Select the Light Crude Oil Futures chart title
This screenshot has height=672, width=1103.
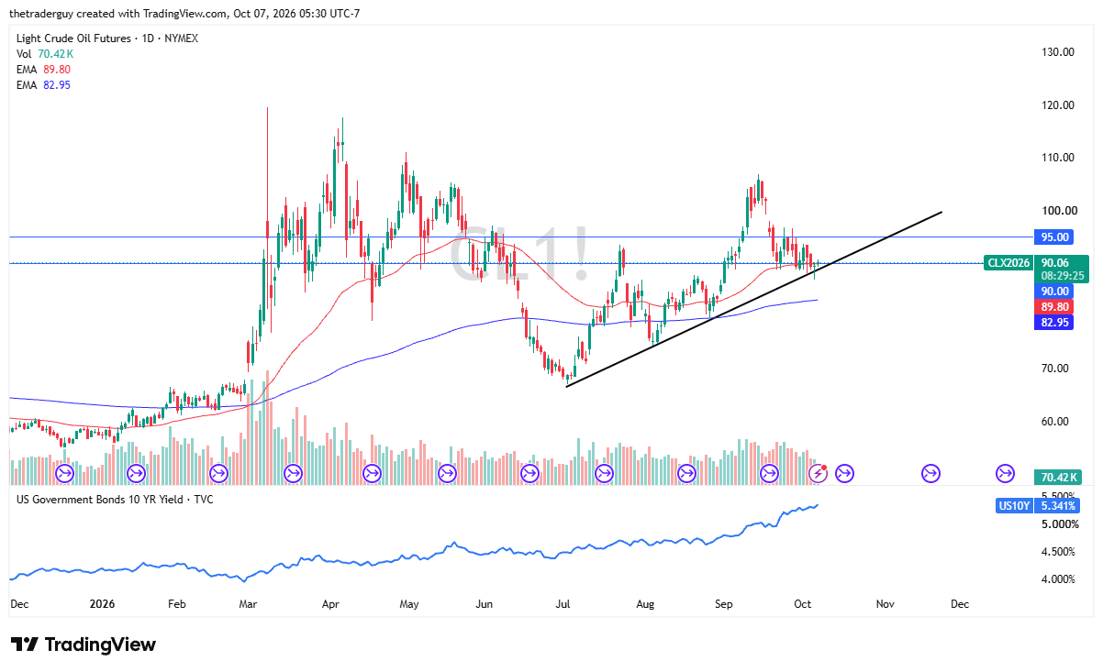[107, 39]
